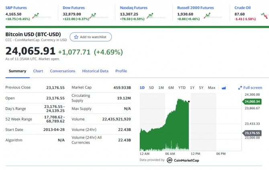The height and width of the screenshot is (170, 269).
Task: Switch chart range to YTD
Action: pyautogui.click(x=182, y=88)
